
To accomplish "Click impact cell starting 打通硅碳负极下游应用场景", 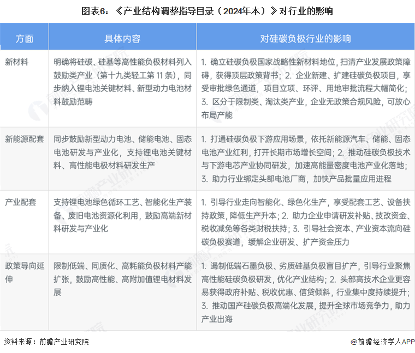I will coord(306,159).
